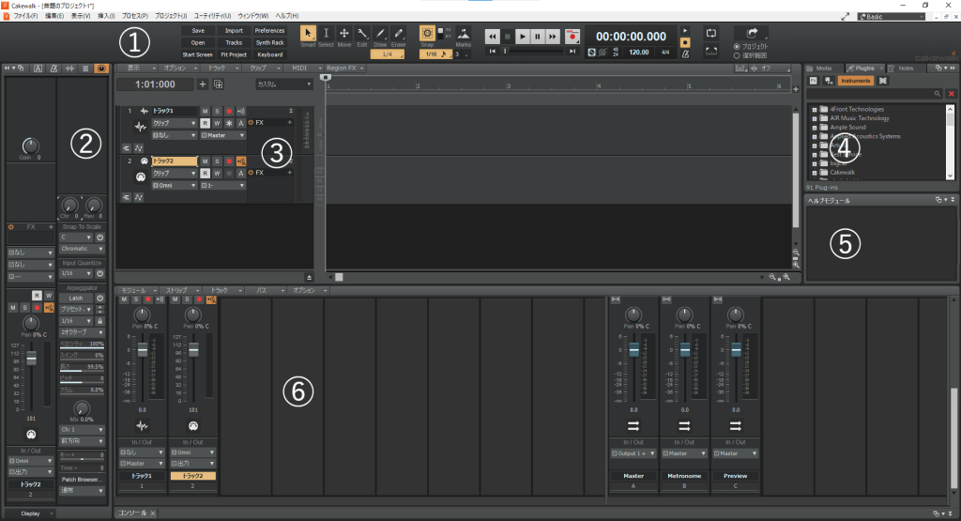
Task: Click the plugin browser search field
Action: [x=875, y=94]
